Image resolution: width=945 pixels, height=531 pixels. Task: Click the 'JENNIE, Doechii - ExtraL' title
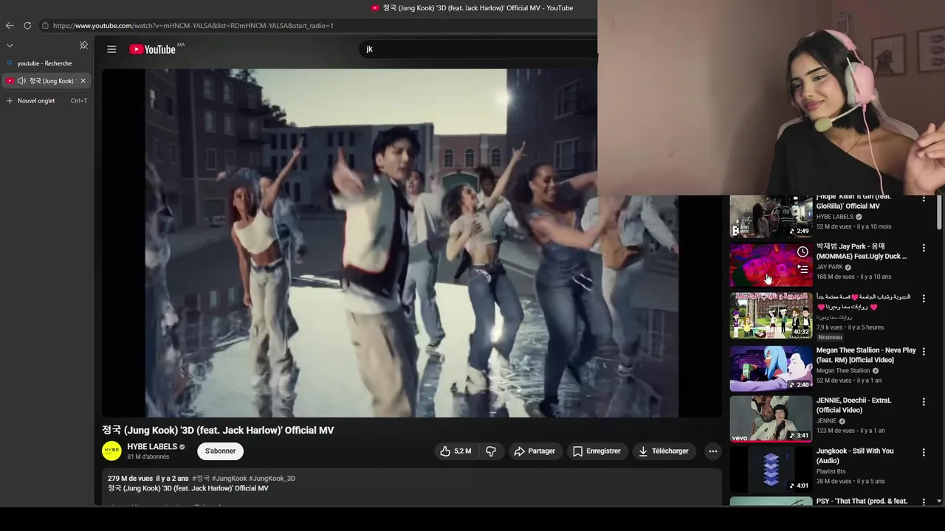click(853, 405)
